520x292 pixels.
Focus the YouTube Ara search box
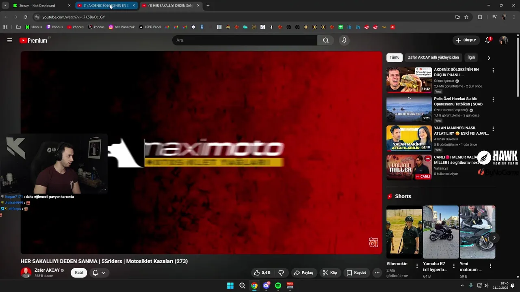245,40
